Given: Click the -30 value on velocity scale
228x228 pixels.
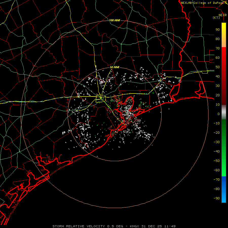Looking at the screenshot, I should tap(217, 142).
